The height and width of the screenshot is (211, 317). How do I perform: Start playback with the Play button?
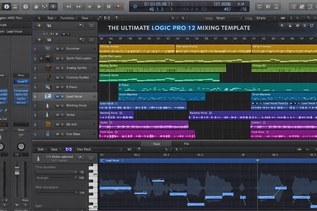coord(99,7)
